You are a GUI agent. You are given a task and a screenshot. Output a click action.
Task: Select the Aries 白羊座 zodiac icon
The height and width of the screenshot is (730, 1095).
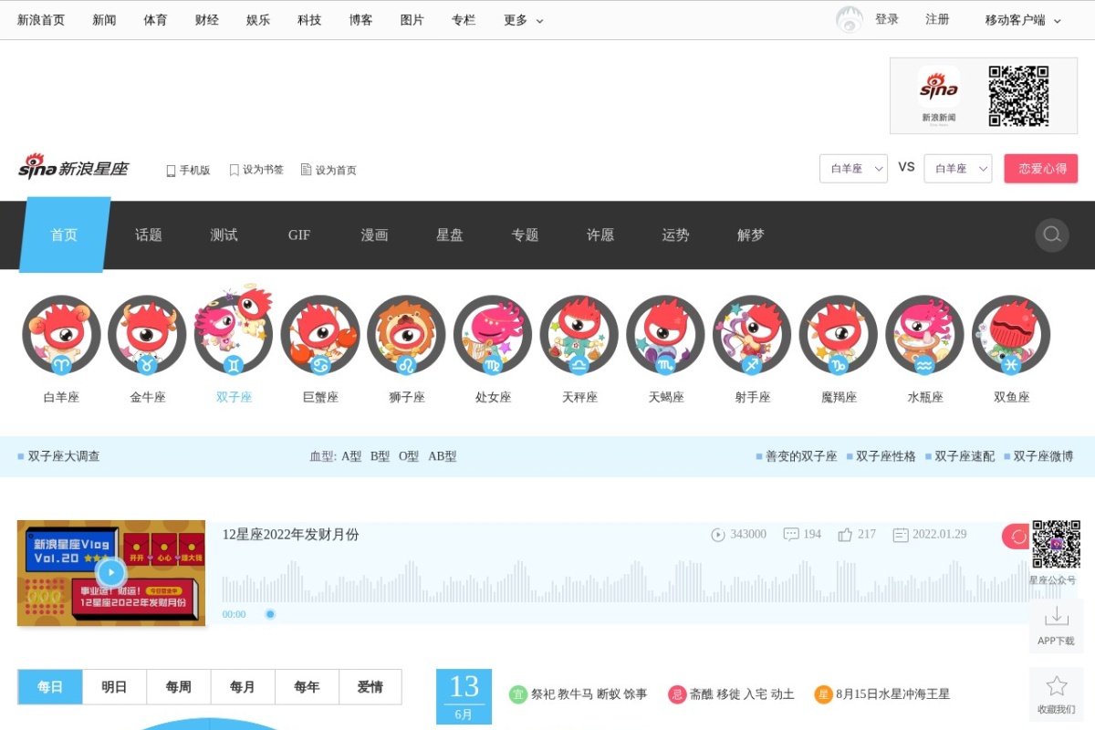(61, 335)
